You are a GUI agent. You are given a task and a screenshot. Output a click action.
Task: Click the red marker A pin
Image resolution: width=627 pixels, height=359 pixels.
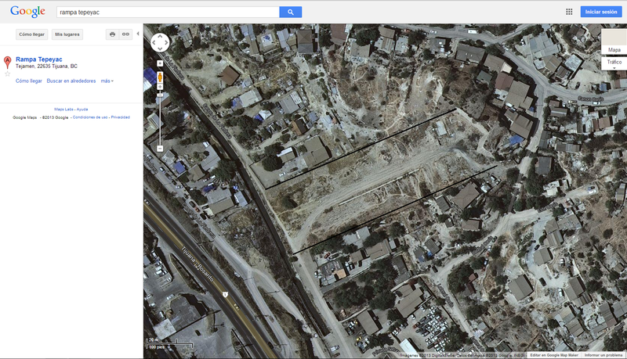click(8, 61)
